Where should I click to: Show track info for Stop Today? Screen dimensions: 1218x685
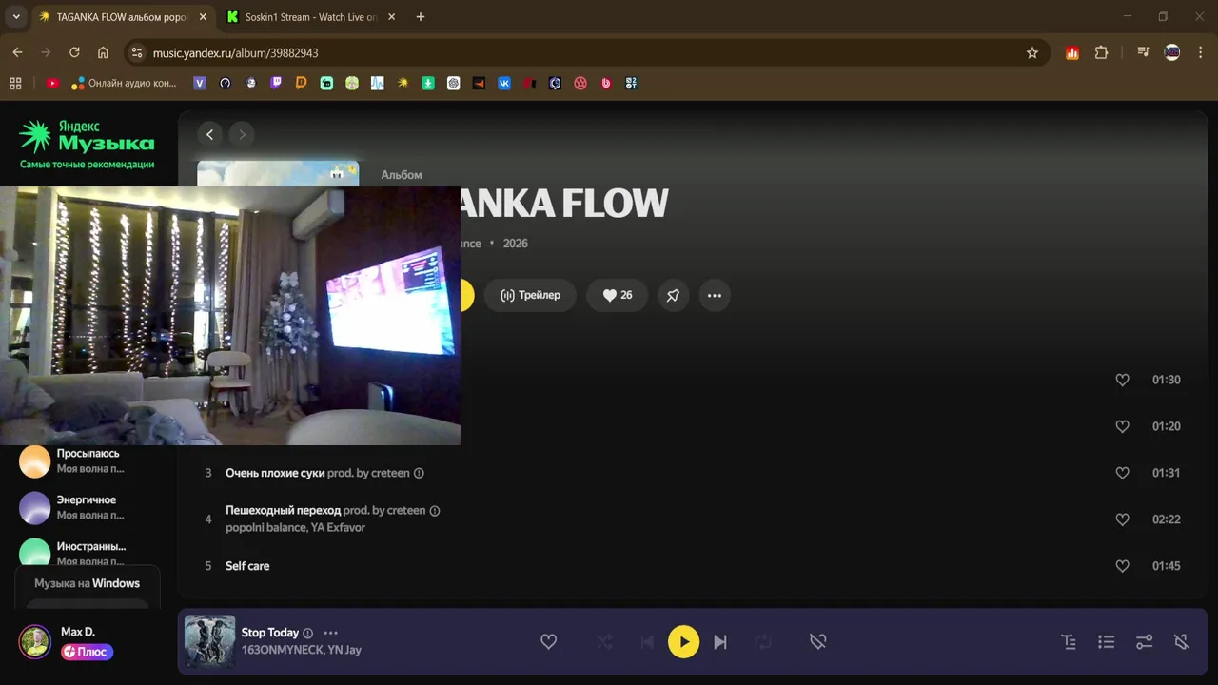pyautogui.click(x=307, y=633)
